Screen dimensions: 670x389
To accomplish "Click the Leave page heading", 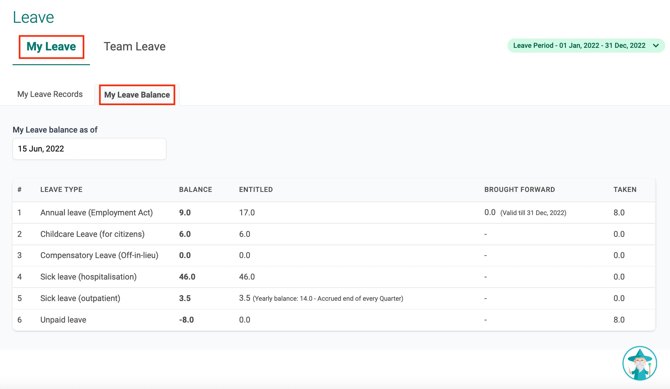I will [x=33, y=17].
